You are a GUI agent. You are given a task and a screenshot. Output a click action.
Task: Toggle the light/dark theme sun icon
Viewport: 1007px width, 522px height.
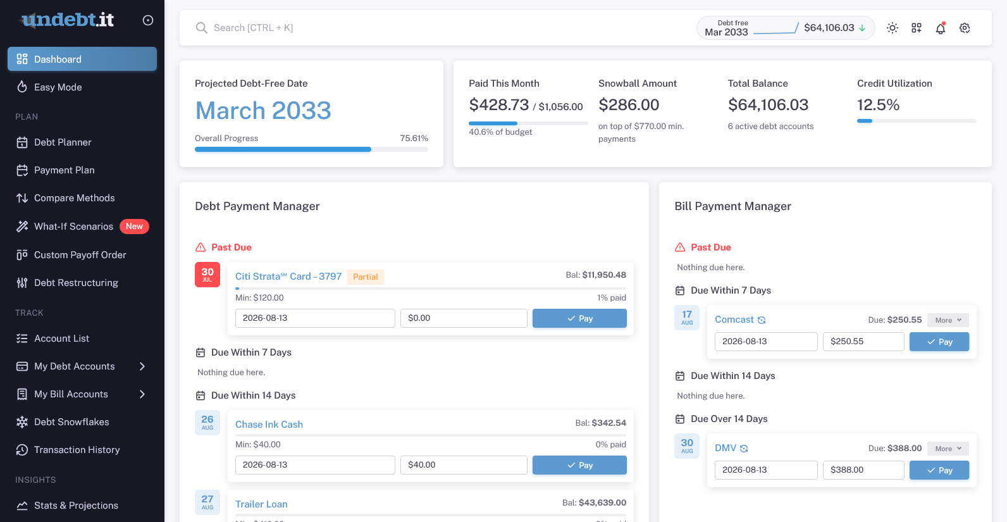[x=893, y=28]
